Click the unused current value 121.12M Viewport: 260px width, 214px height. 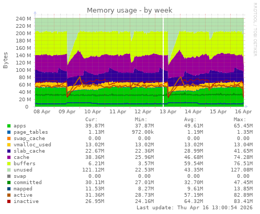pyautogui.click(x=93, y=170)
